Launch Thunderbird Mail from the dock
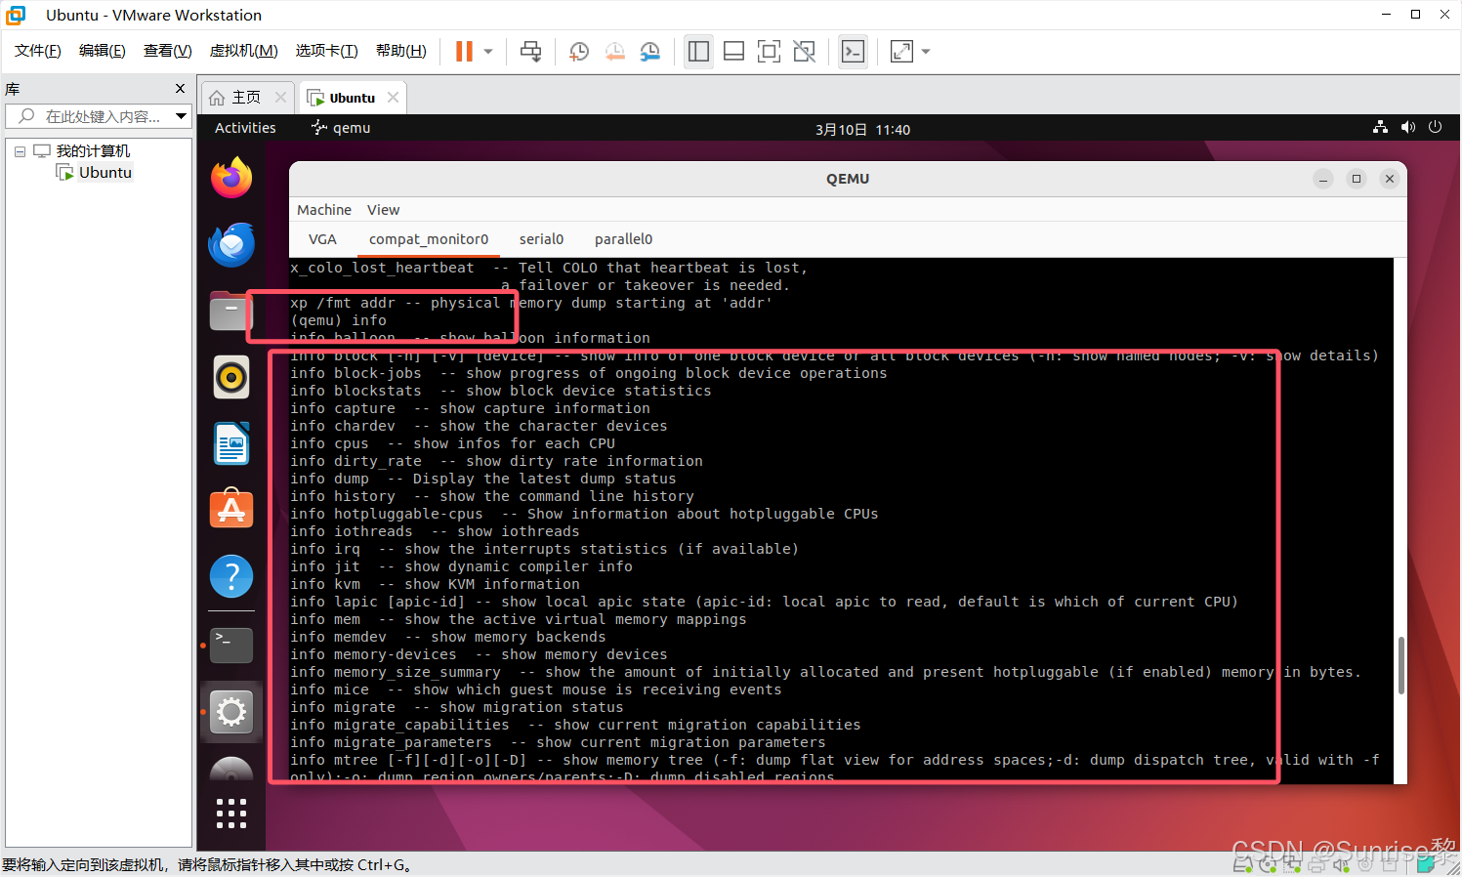The image size is (1462, 877). click(x=231, y=244)
